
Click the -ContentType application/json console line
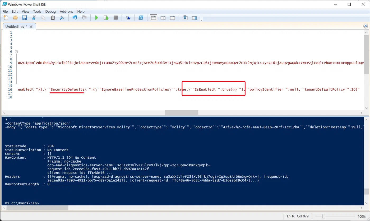[x=40, y=123]
